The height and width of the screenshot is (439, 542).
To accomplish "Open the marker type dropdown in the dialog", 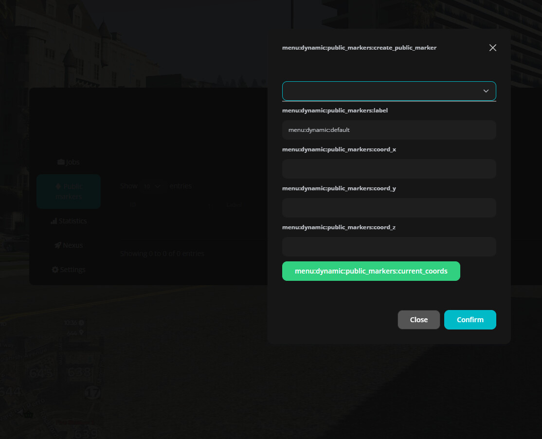I will pyautogui.click(x=389, y=91).
